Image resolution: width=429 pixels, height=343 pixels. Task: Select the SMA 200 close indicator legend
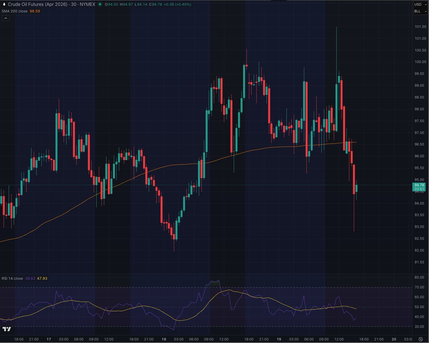point(15,11)
